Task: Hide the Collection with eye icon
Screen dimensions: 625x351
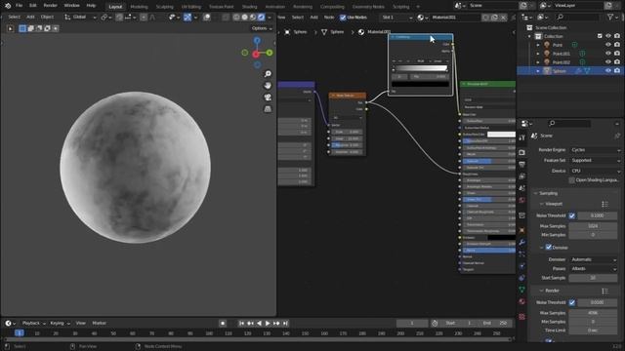Action: (x=608, y=36)
